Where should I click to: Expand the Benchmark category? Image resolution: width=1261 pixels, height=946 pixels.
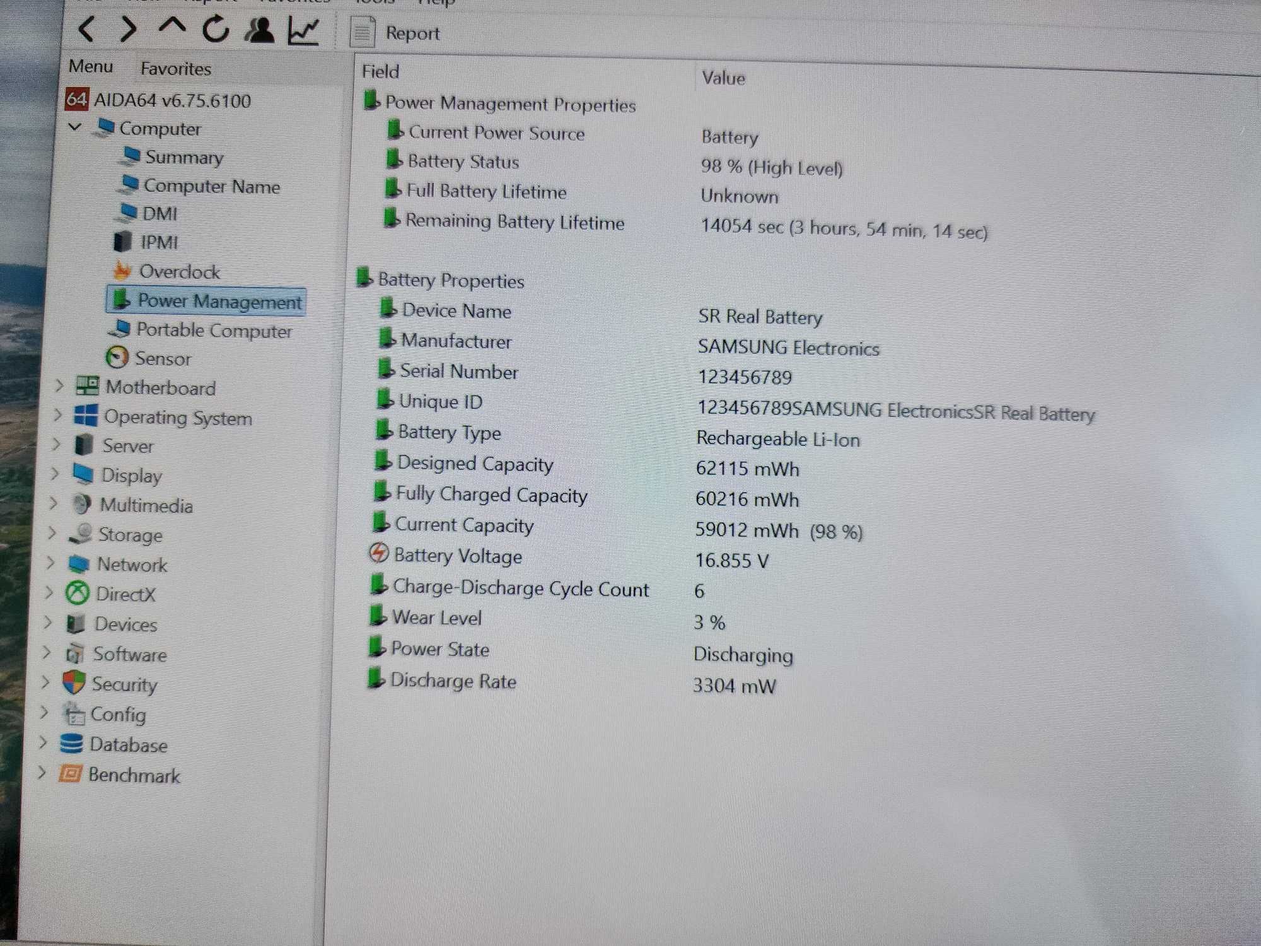[x=42, y=773]
